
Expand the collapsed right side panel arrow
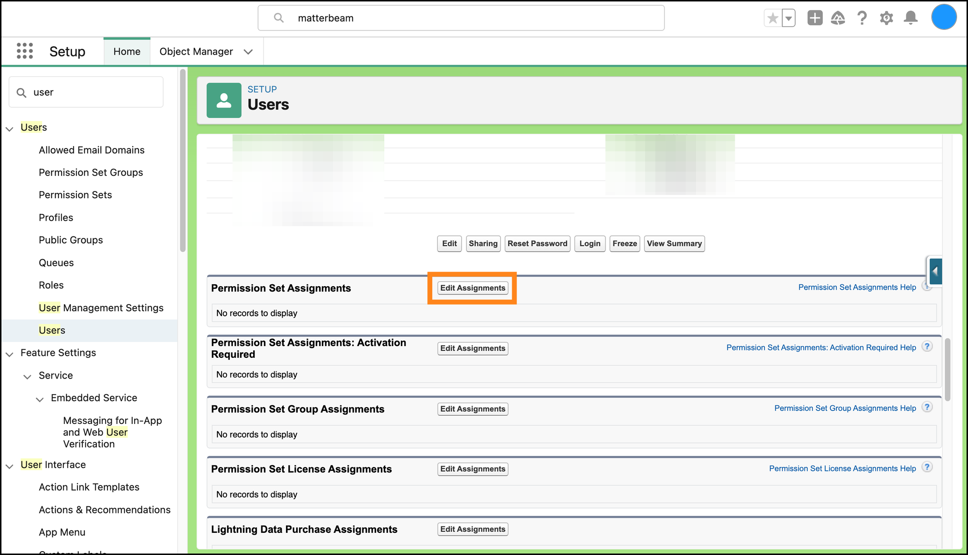coord(935,271)
